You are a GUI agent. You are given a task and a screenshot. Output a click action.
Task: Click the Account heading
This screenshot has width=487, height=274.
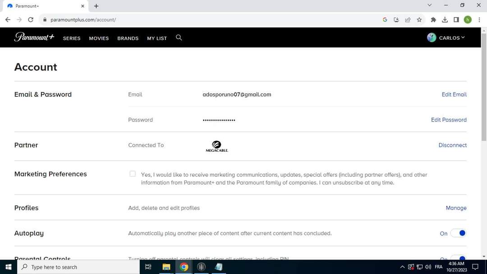click(x=36, y=67)
